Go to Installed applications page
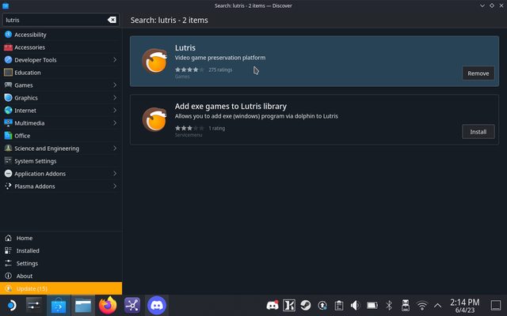507x316 pixels. [x=27, y=250]
